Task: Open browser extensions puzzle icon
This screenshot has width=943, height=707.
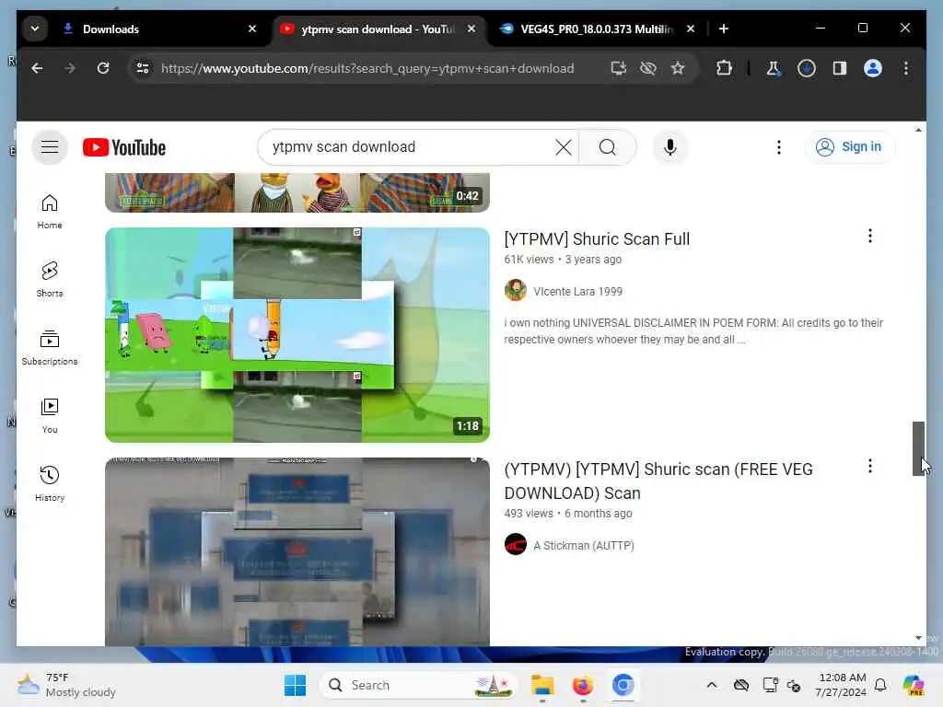Action: click(724, 68)
